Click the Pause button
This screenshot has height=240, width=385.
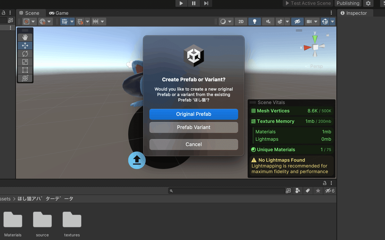tap(194, 3)
